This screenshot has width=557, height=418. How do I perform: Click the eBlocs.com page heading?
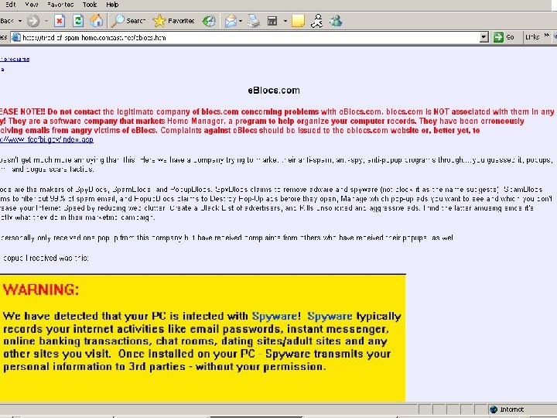[274, 91]
